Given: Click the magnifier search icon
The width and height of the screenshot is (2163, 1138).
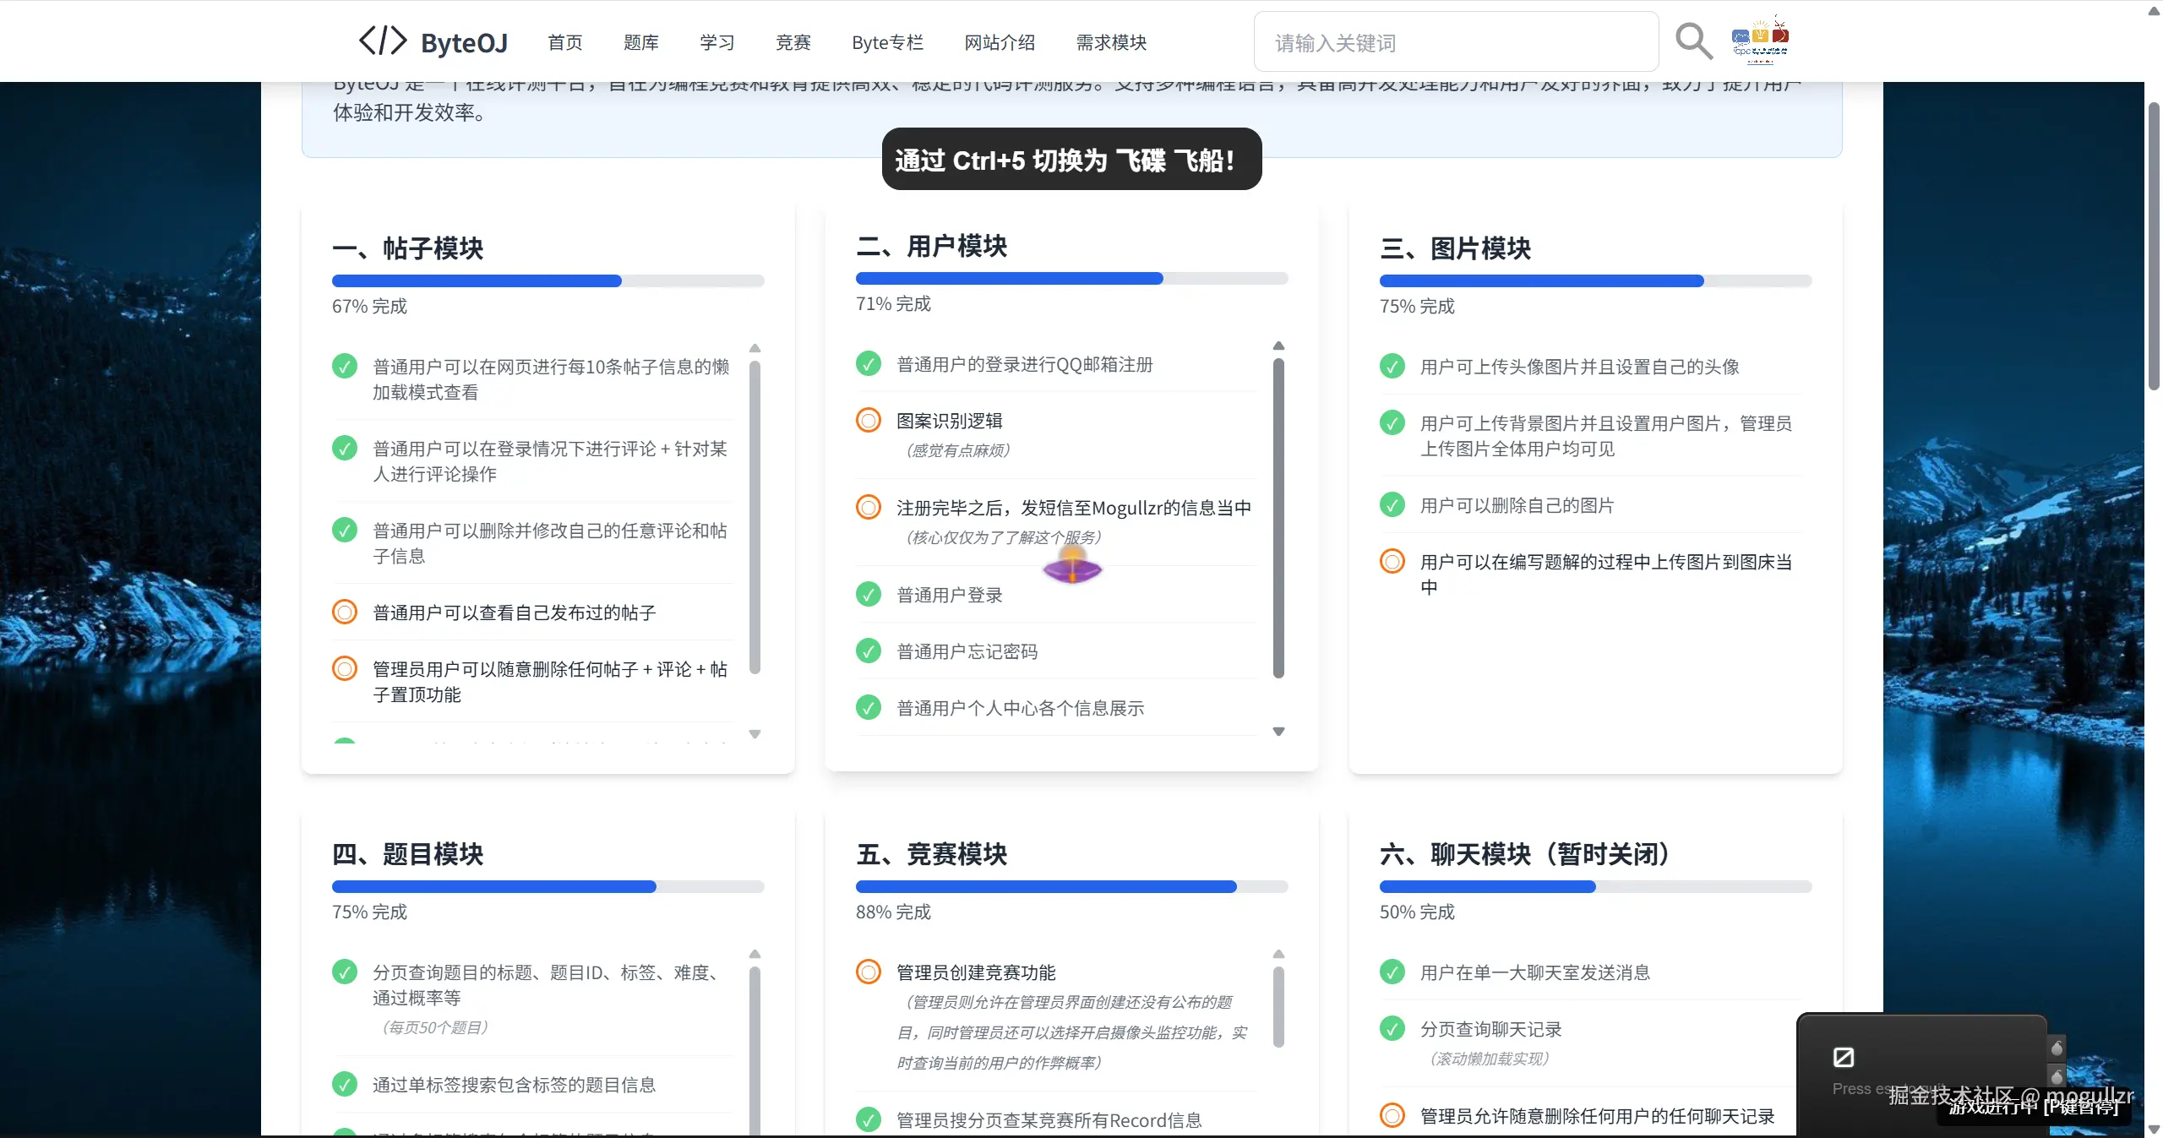Looking at the screenshot, I should click(1693, 41).
